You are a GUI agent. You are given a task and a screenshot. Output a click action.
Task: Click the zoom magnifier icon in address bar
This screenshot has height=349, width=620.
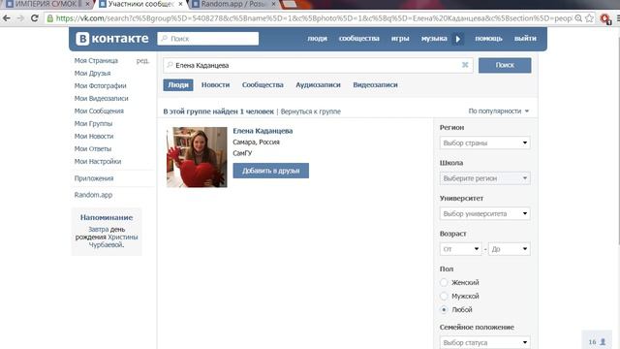point(578,18)
